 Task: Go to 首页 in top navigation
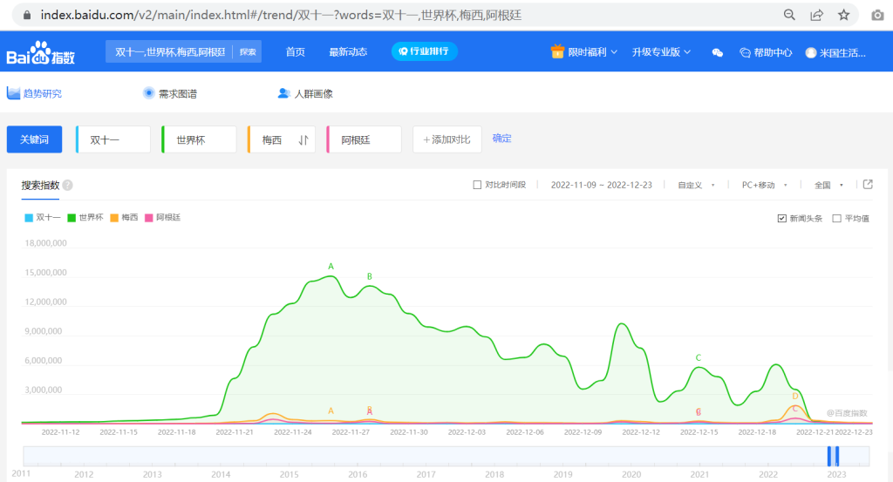pos(295,51)
